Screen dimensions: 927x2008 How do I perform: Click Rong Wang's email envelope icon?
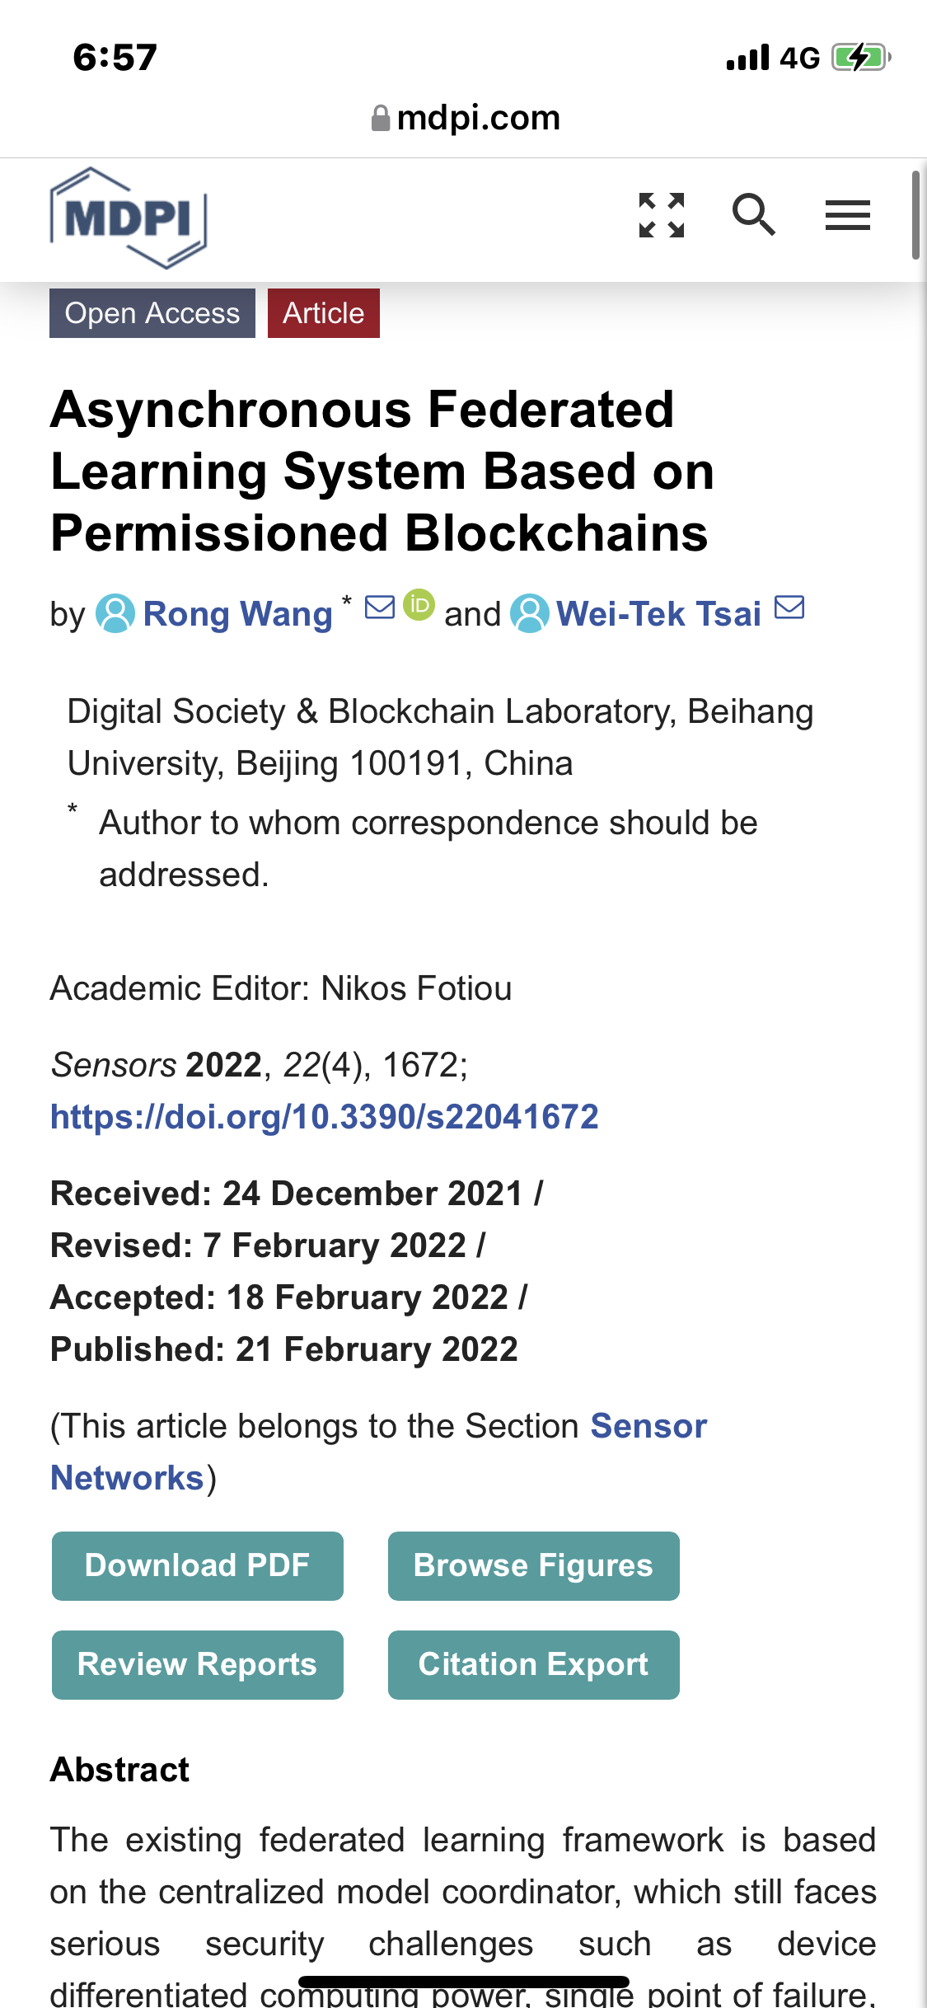pyautogui.click(x=380, y=608)
